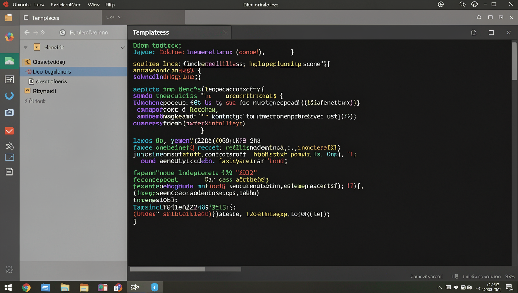Click the editor's horizontal scrollbar thumb
Viewport: 518px width, 293px height.
(168, 269)
